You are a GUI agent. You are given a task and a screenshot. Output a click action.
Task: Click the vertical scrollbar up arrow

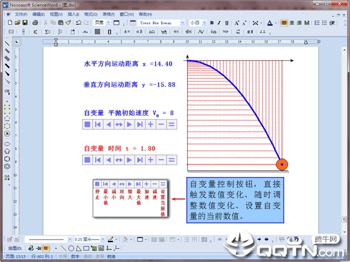coord(345,50)
